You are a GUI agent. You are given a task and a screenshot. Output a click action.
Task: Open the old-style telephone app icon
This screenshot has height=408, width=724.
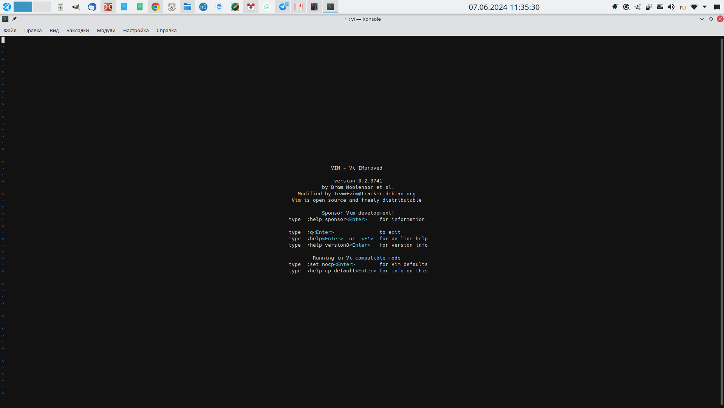(172, 7)
